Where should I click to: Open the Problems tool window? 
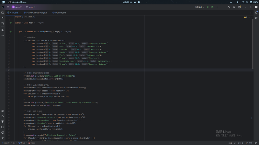[3, 132]
